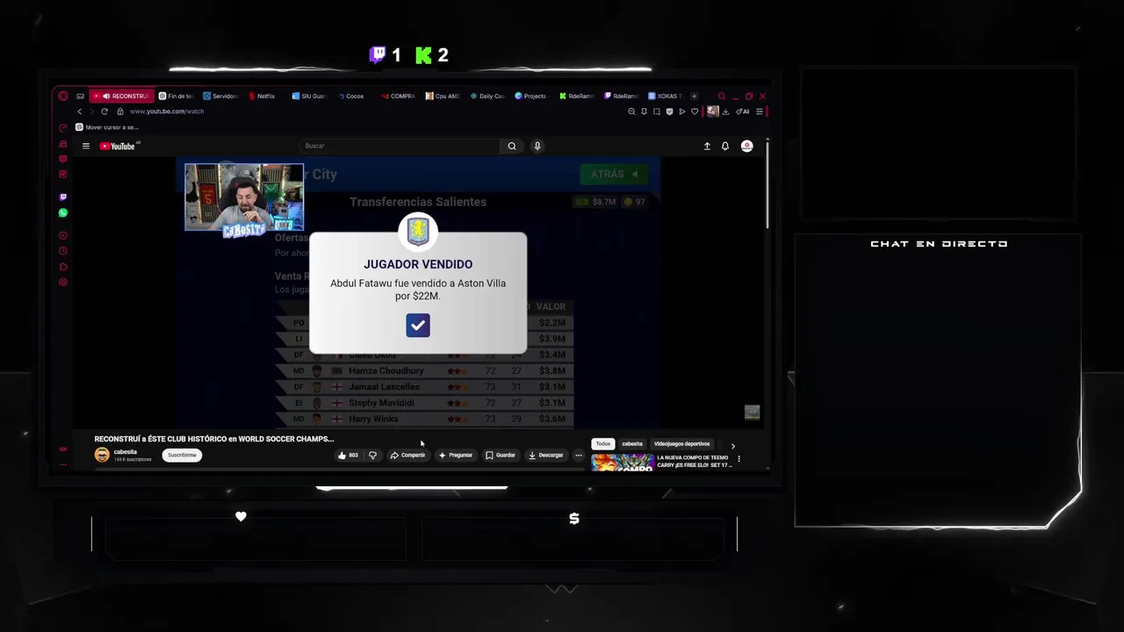Open more actions menu under the video
The height and width of the screenshot is (632, 1124).
(x=578, y=455)
